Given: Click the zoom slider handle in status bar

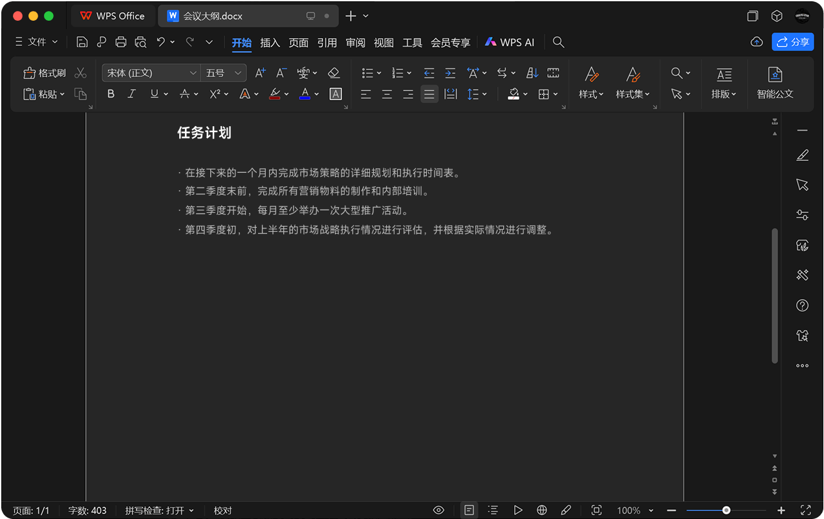Looking at the screenshot, I should coord(726,511).
